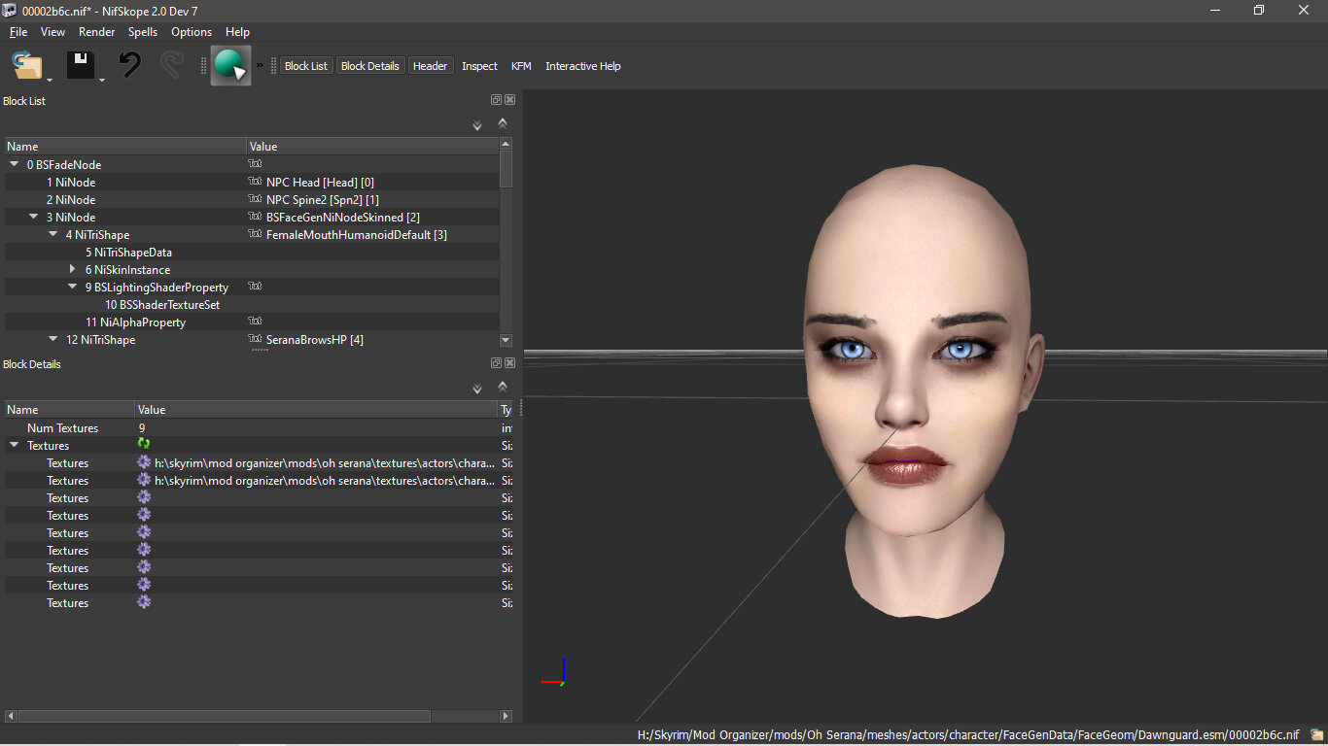This screenshot has width=1328, height=746.
Task: Toggle the Block List panel button
Action: click(x=306, y=66)
